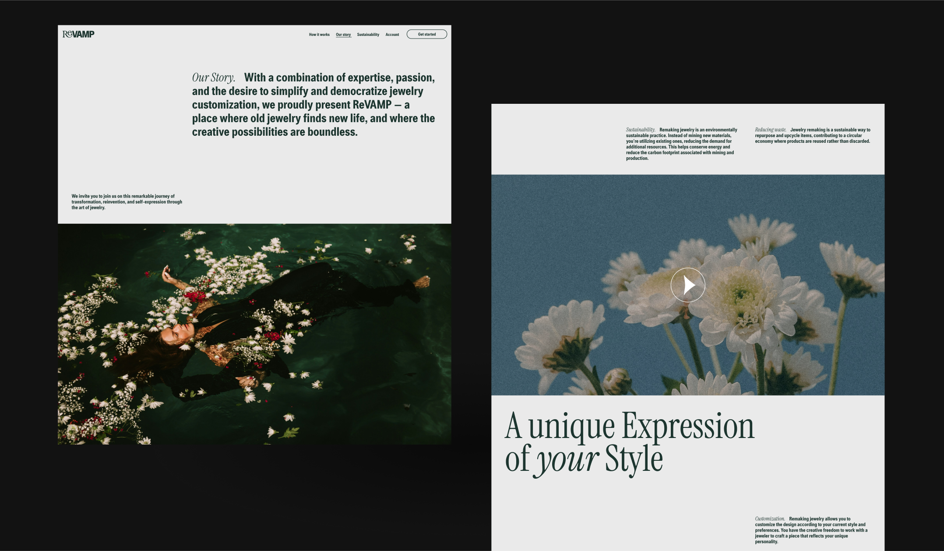Click the 'We invite you to join us' paragraph
Viewport: 944px width, 551px height.
[x=127, y=202]
